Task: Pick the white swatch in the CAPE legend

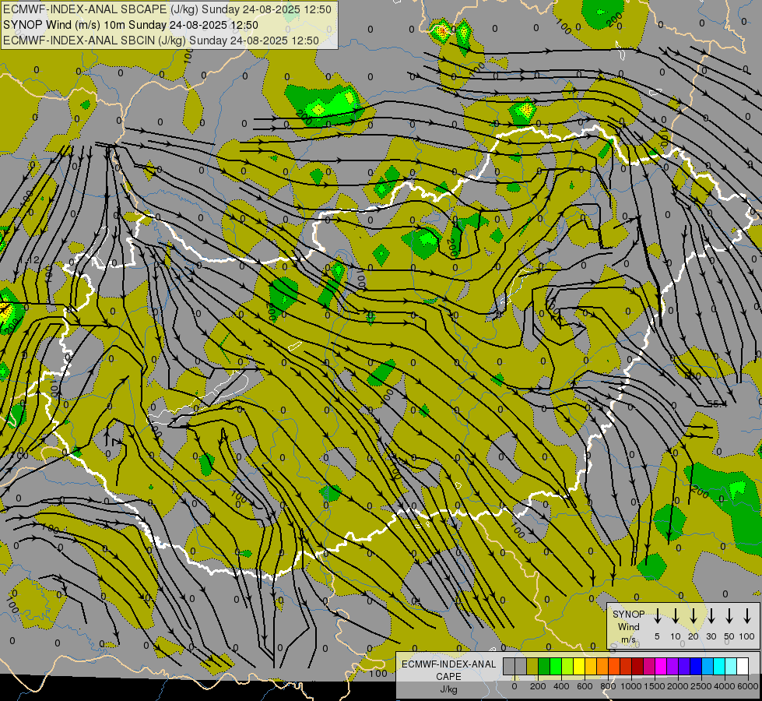Action: tap(743, 666)
